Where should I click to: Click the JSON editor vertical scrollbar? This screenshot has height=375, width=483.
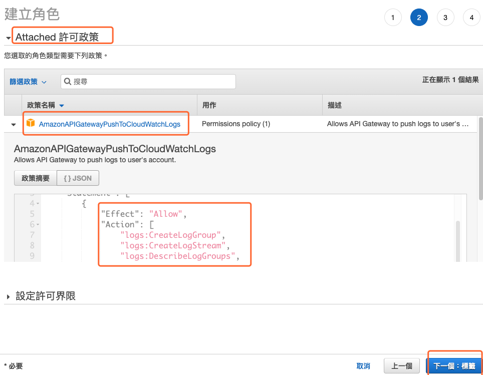[458, 241]
